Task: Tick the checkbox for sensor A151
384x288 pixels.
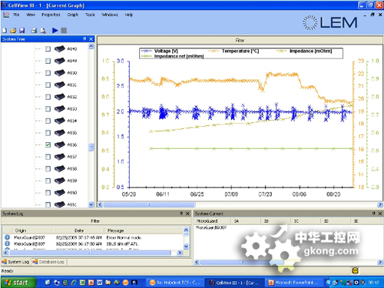Action: pos(48,84)
